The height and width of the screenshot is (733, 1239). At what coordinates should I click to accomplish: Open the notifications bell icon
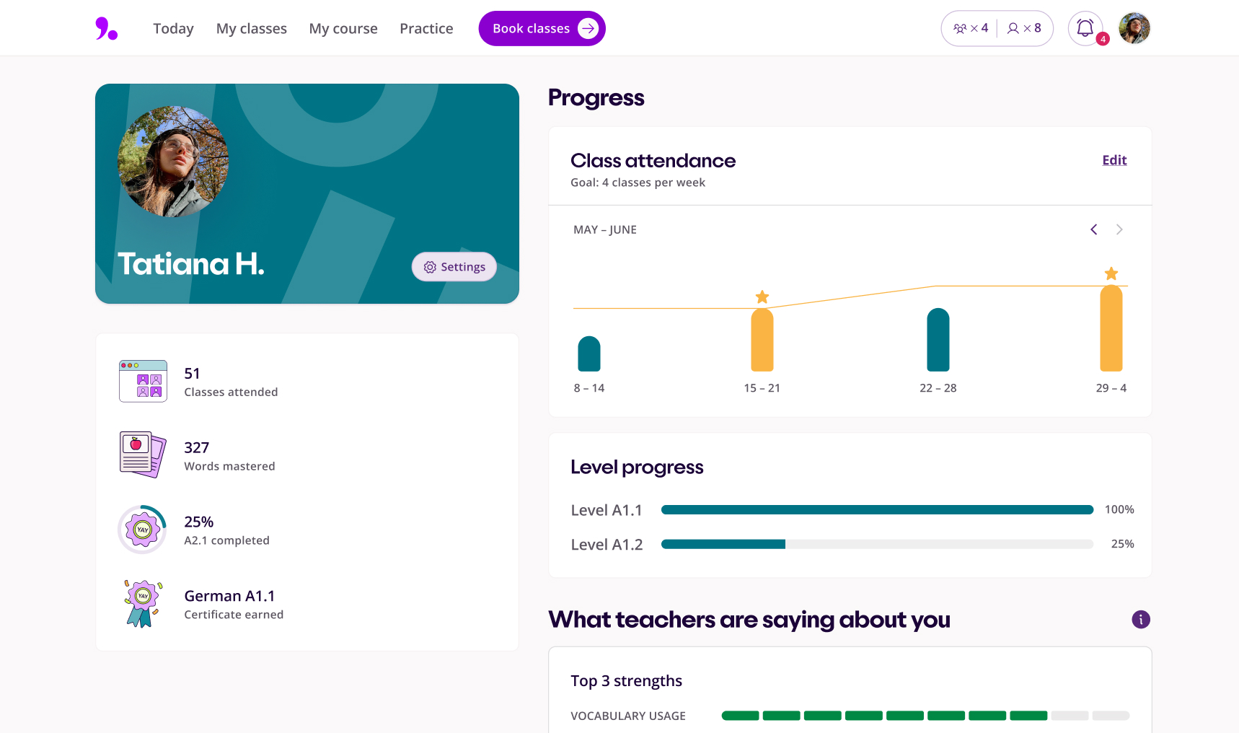1085,29
